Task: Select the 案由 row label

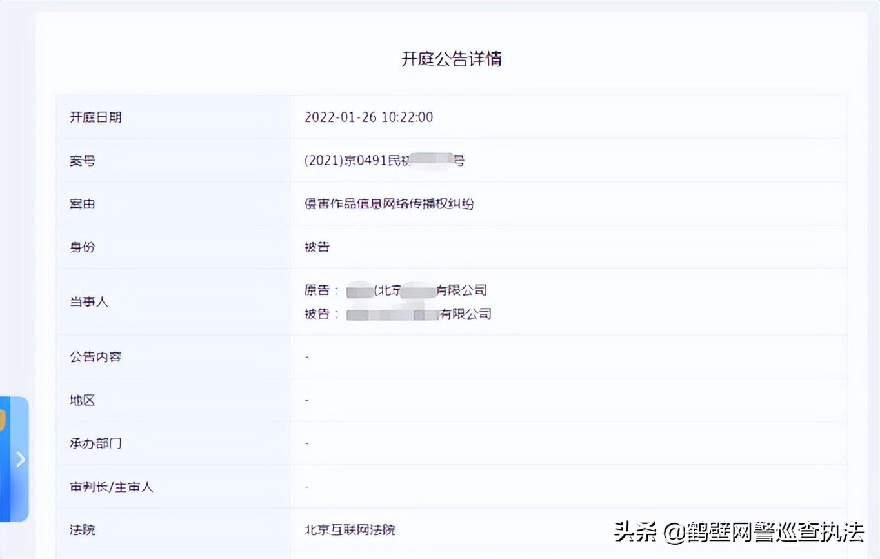Action: 81,204
